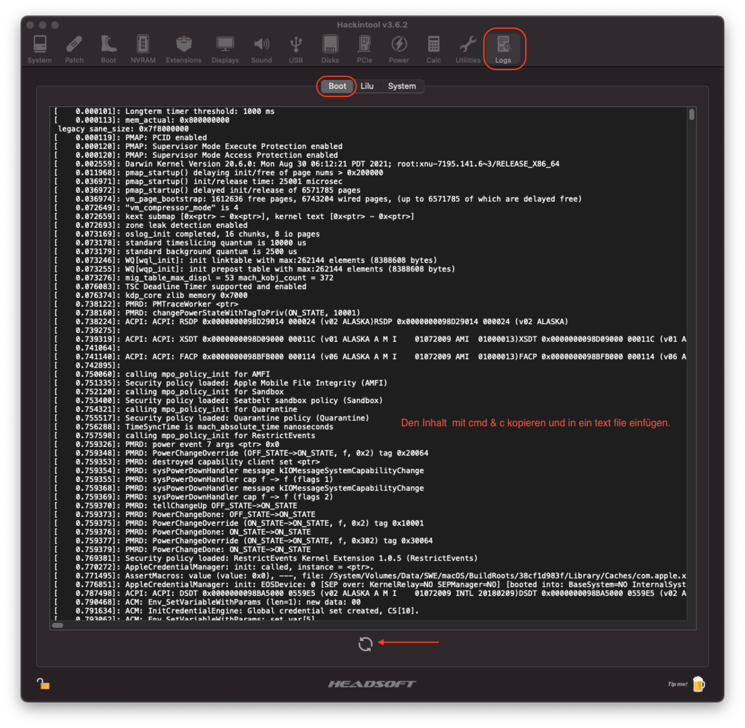Click the orange unlock padlock icon
Image resolution: width=745 pixels, height=728 pixels.
[x=43, y=684]
